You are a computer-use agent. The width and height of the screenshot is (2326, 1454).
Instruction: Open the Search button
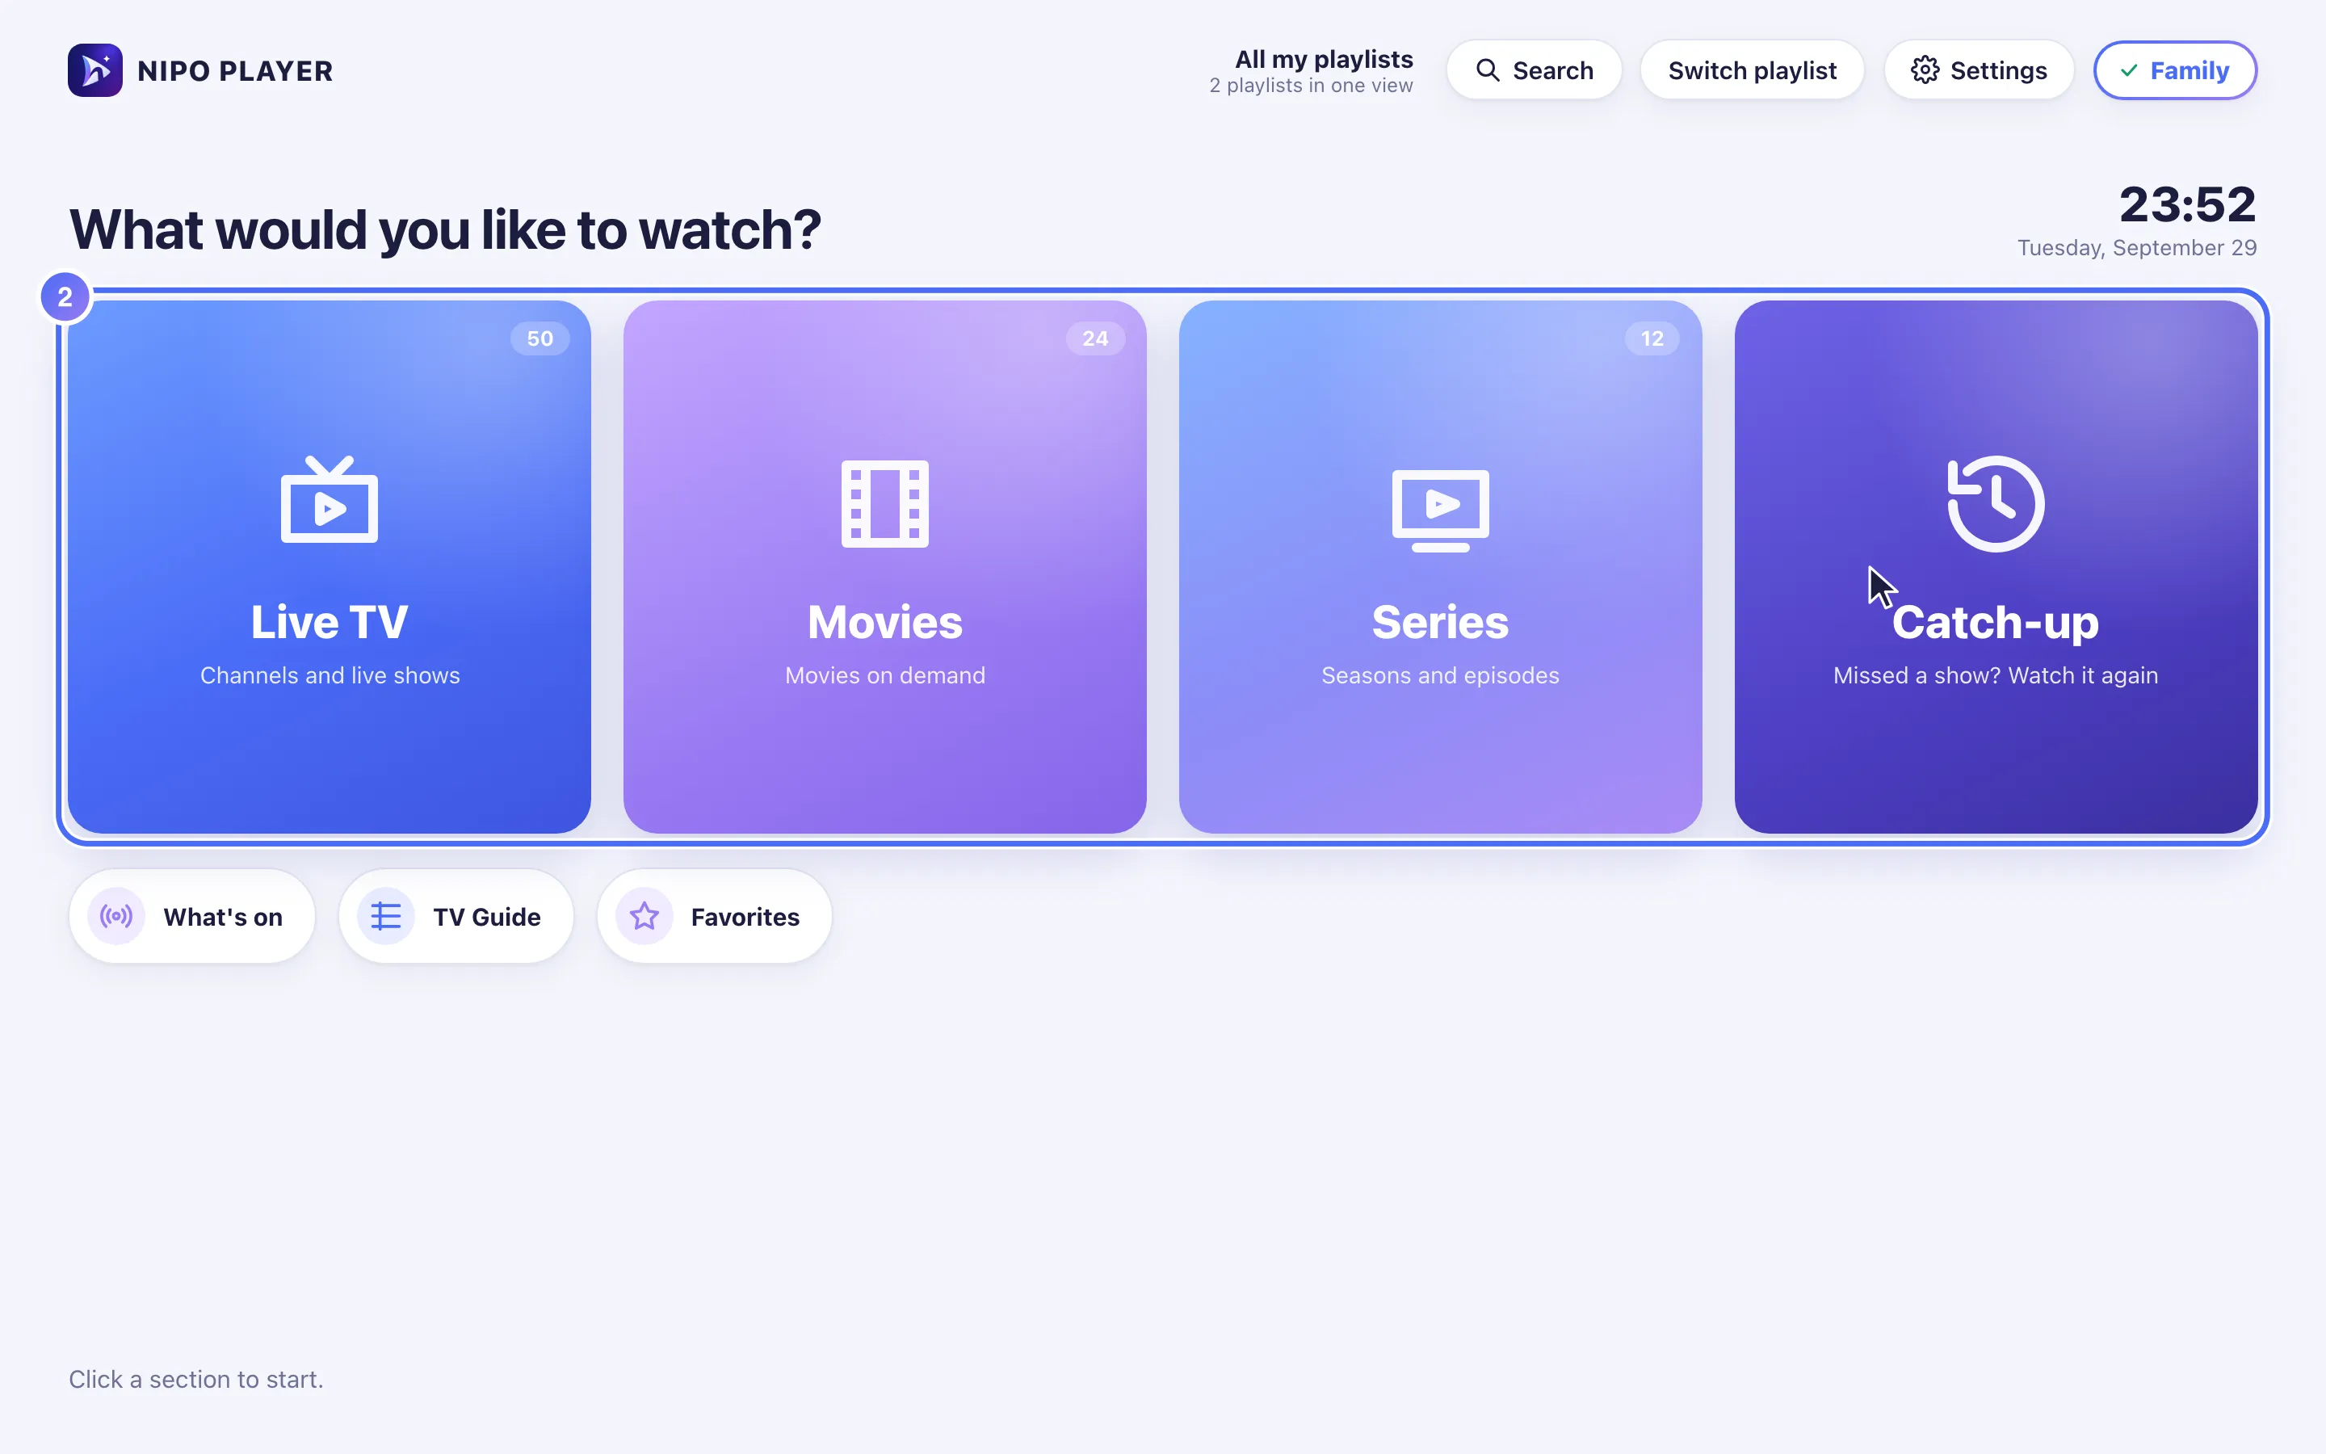(1534, 70)
